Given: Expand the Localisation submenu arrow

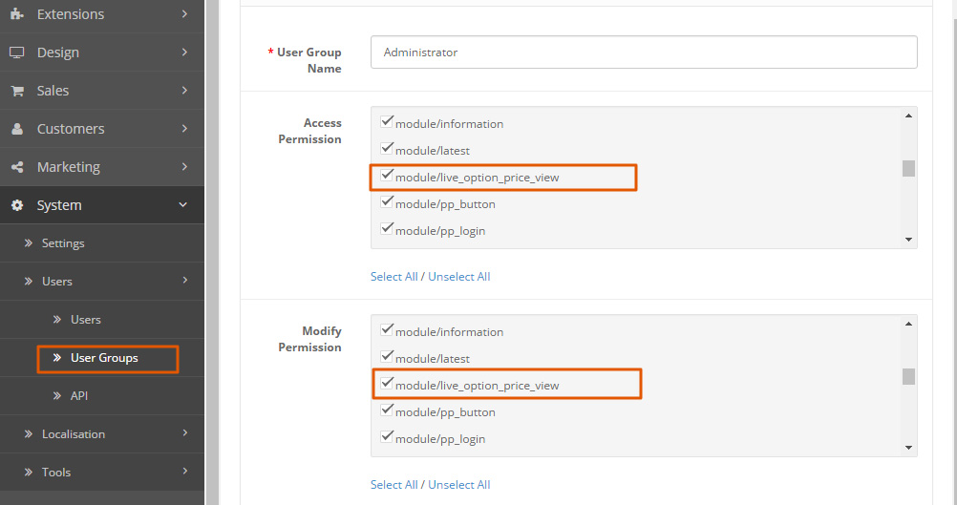Looking at the screenshot, I should [184, 433].
